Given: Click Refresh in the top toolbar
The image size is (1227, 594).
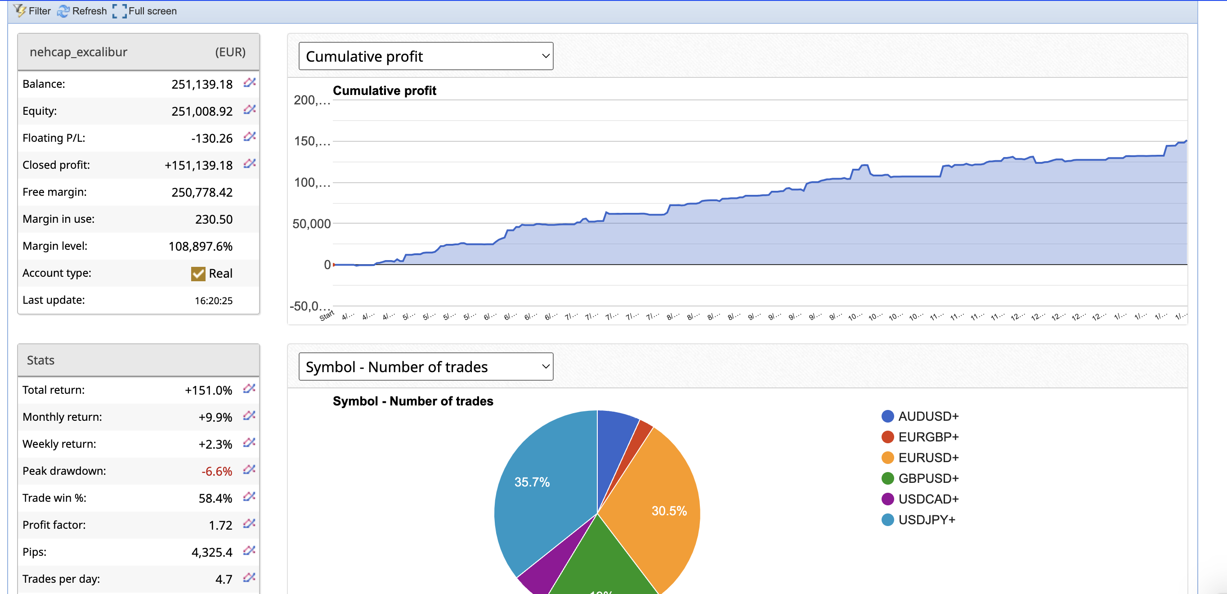Looking at the screenshot, I should coord(82,11).
